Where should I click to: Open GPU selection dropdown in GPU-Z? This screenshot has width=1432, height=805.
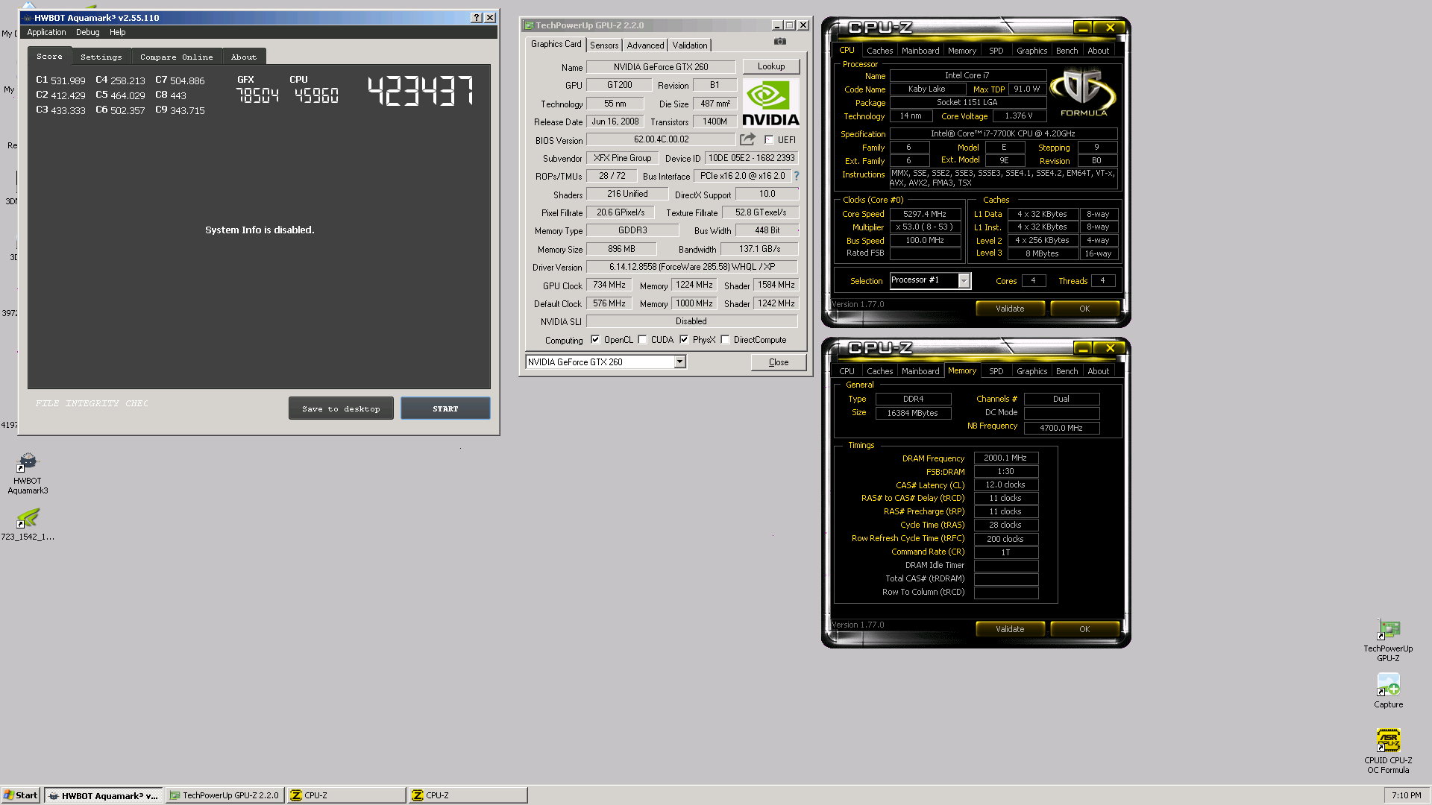pyautogui.click(x=679, y=362)
